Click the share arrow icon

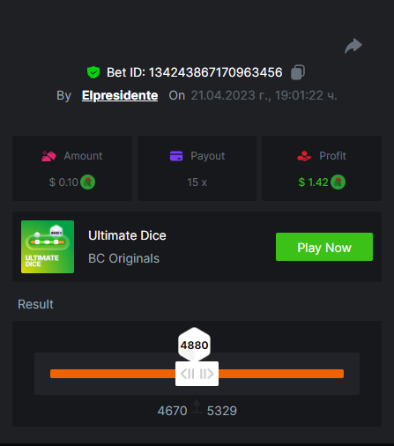point(353,46)
